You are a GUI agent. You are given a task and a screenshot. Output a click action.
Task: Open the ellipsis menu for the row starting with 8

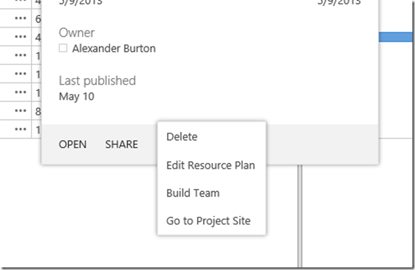[x=21, y=111]
